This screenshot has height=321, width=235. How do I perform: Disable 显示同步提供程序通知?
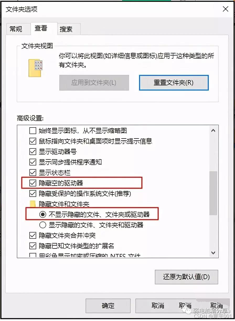33,162
